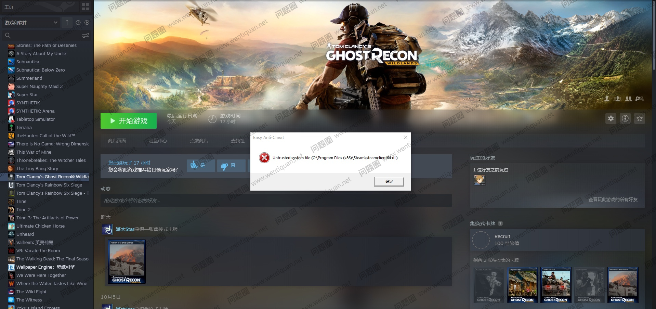The image size is (656, 309).
Task: Click the 动态 activity input field
Action: 276,201
